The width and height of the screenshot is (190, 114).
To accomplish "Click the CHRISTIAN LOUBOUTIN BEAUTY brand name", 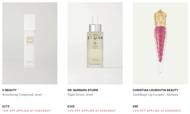I will pos(156,90).
